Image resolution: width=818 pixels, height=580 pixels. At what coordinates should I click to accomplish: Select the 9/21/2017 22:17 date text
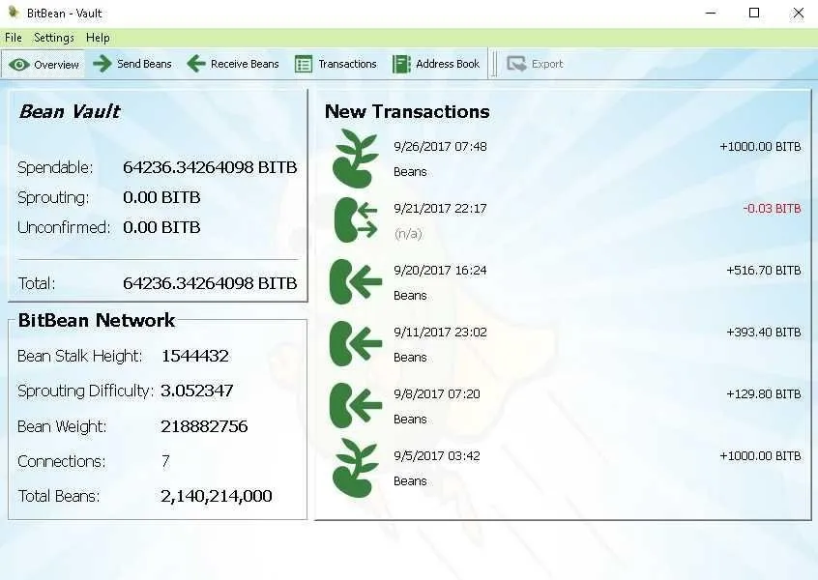440,209
